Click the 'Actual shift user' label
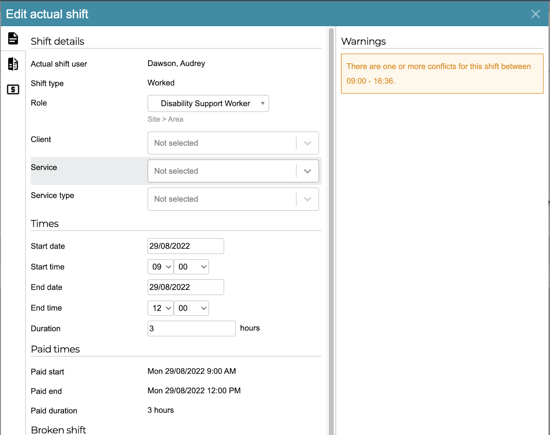 coord(59,64)
